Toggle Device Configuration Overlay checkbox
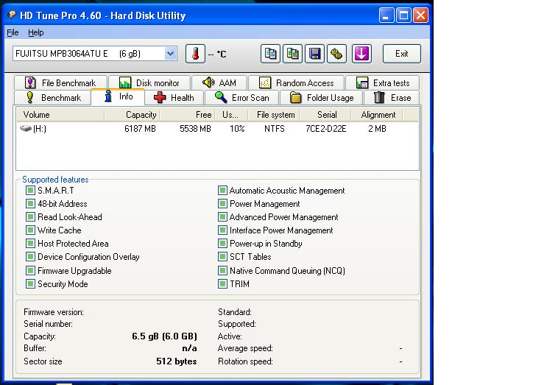533x385 pixels. coord(30,257)
